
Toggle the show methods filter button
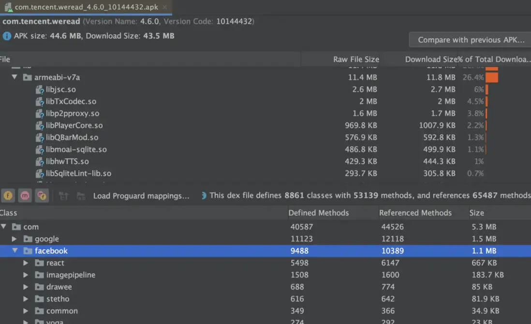point(25,196)
